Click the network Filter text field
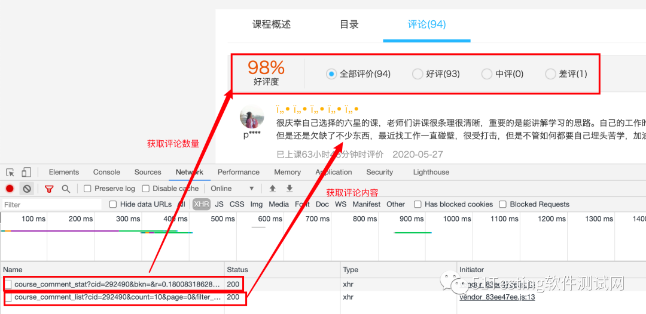This screenshot has width=646, height=314. (x=51, y=204)
